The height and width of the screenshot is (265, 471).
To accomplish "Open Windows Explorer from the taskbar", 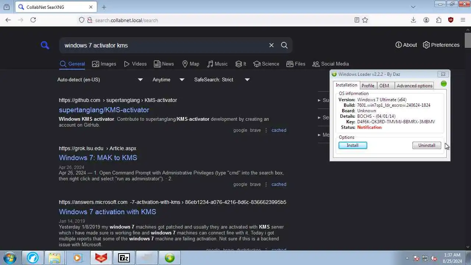I will tap(54, 258).
